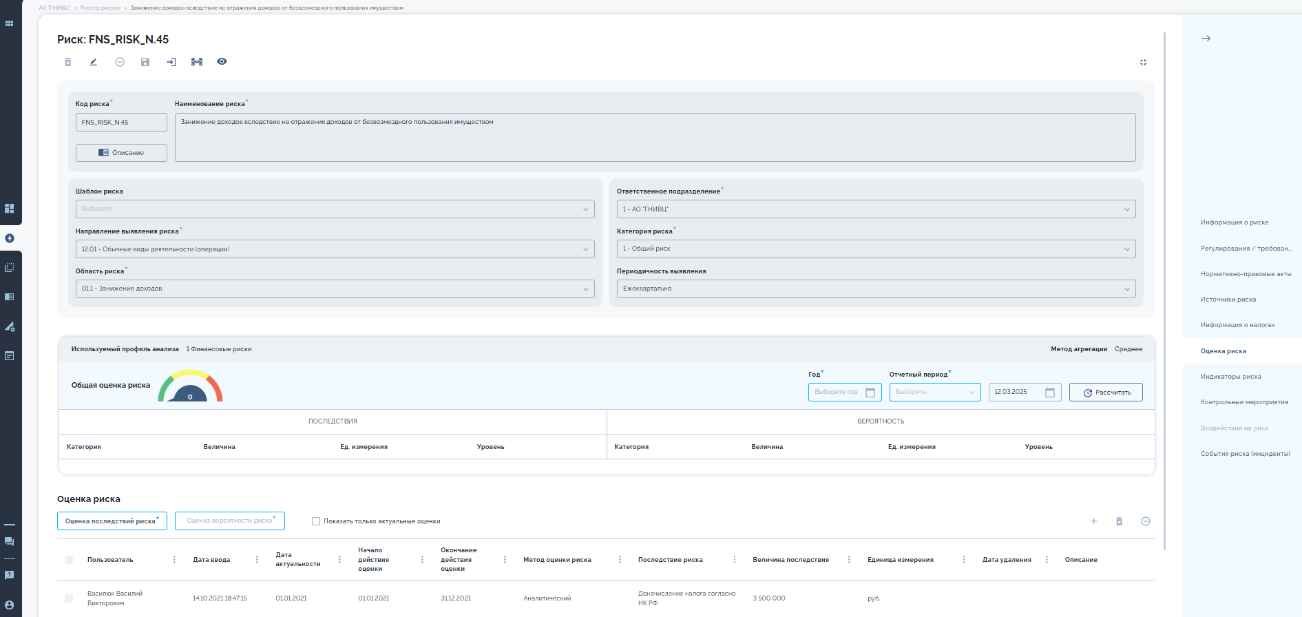Open the chat messages icon in sidebar
The width and height of the screenshot is (1302, 617).
[9, 541]
